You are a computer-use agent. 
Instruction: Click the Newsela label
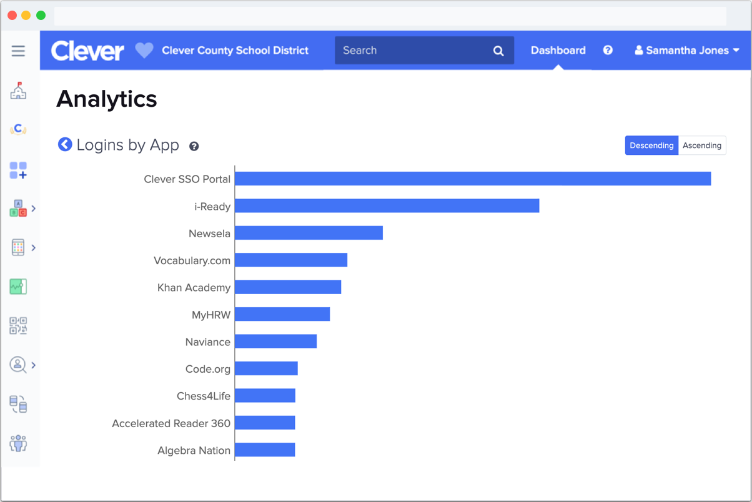[x=210, y=234]
